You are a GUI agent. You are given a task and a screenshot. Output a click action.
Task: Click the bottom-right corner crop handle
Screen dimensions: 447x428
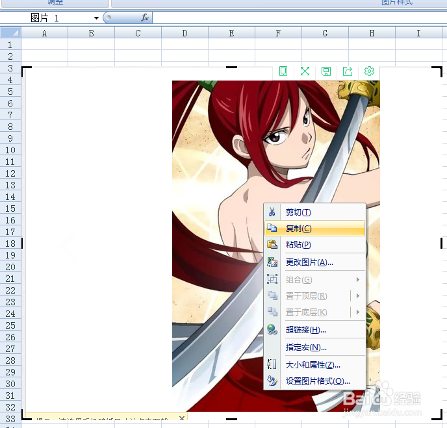coord(437,415)
